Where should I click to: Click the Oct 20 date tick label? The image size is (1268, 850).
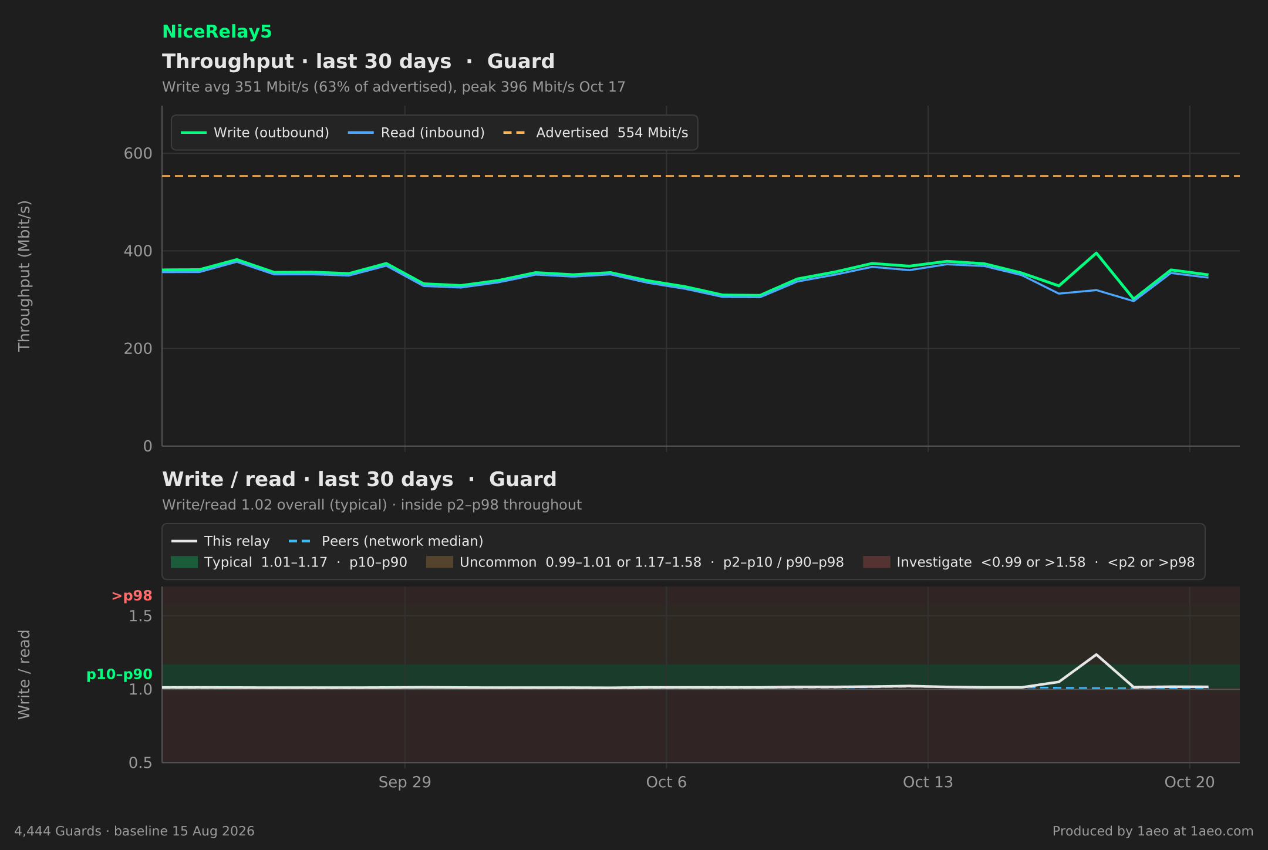1189,782
